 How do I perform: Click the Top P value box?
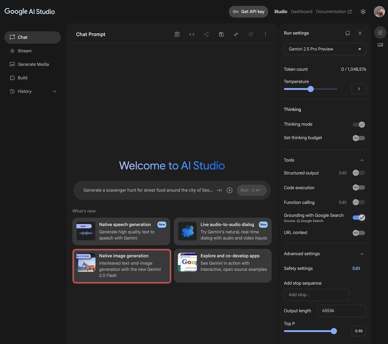tap(359, 331)
